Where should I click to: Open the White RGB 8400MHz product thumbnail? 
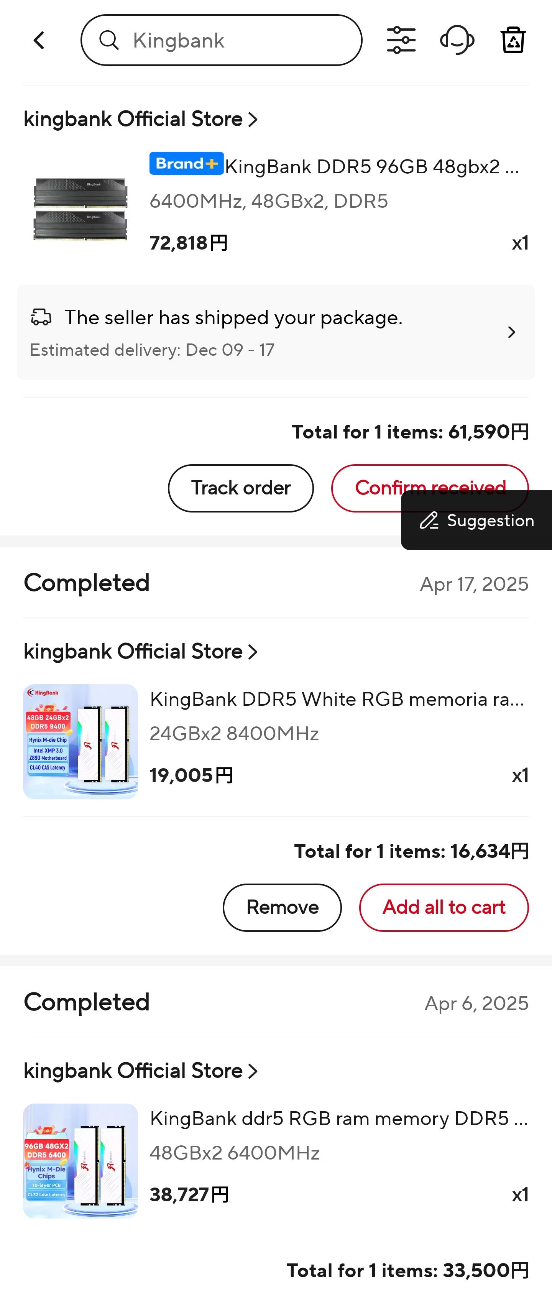[x=80, y=741]
